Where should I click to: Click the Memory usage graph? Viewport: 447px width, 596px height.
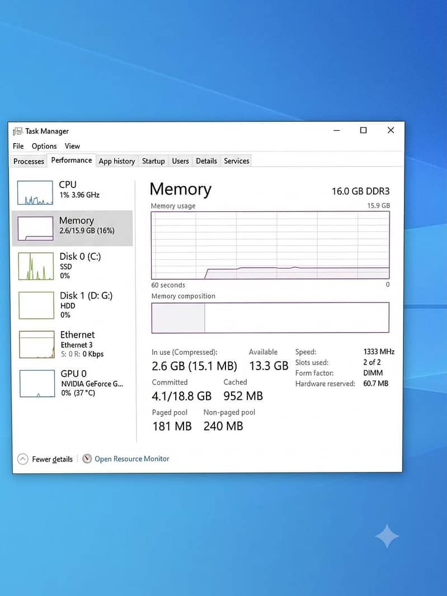click(270, 245)
